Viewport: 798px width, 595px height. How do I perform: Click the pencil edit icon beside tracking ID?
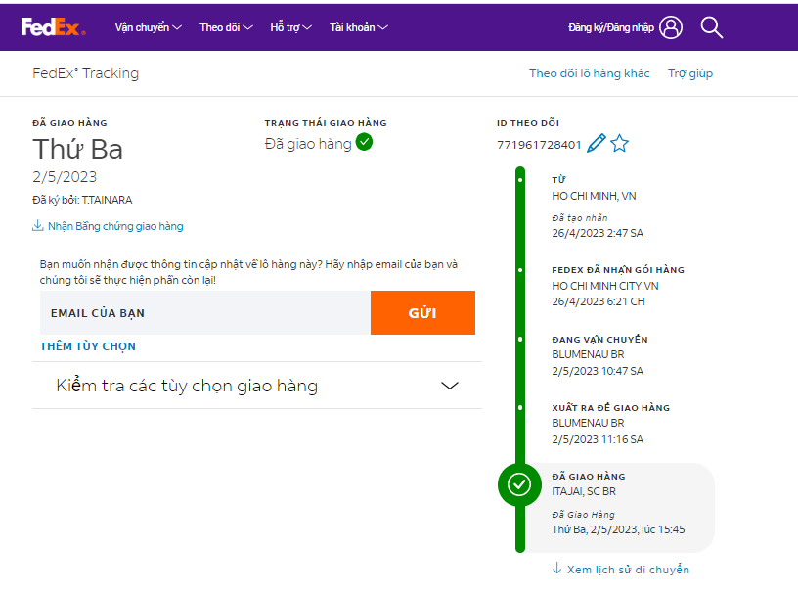click(x=596, y=144)
